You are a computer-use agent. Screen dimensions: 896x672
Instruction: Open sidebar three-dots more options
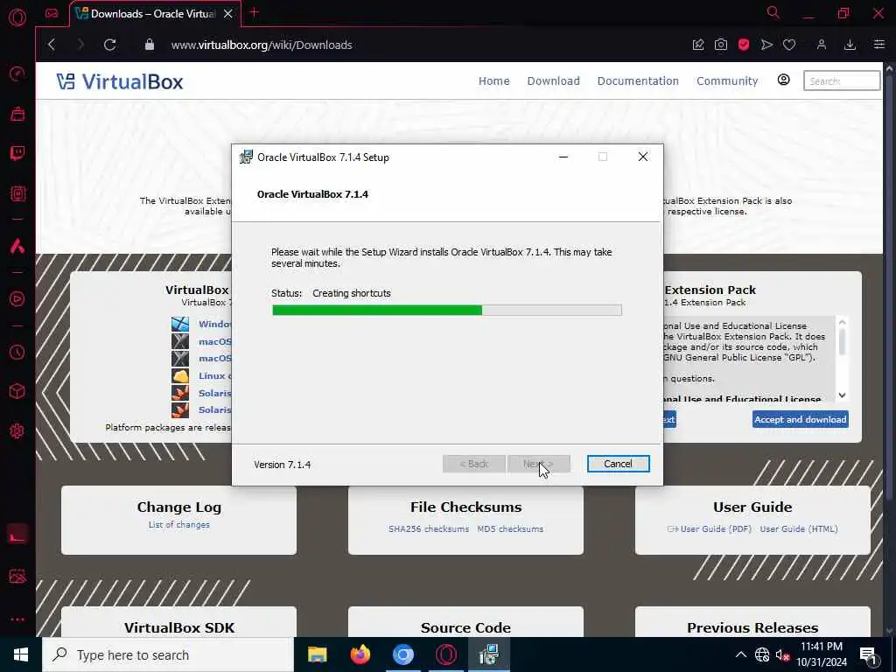tap(17, 619)
